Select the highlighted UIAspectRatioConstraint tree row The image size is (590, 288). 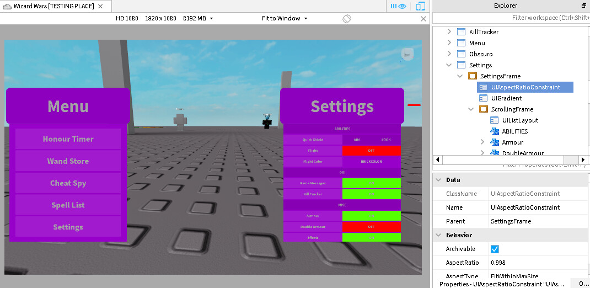525,87
